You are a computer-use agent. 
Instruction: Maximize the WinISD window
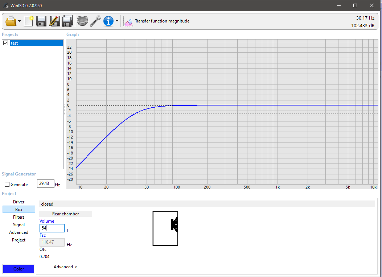(355, 5)
